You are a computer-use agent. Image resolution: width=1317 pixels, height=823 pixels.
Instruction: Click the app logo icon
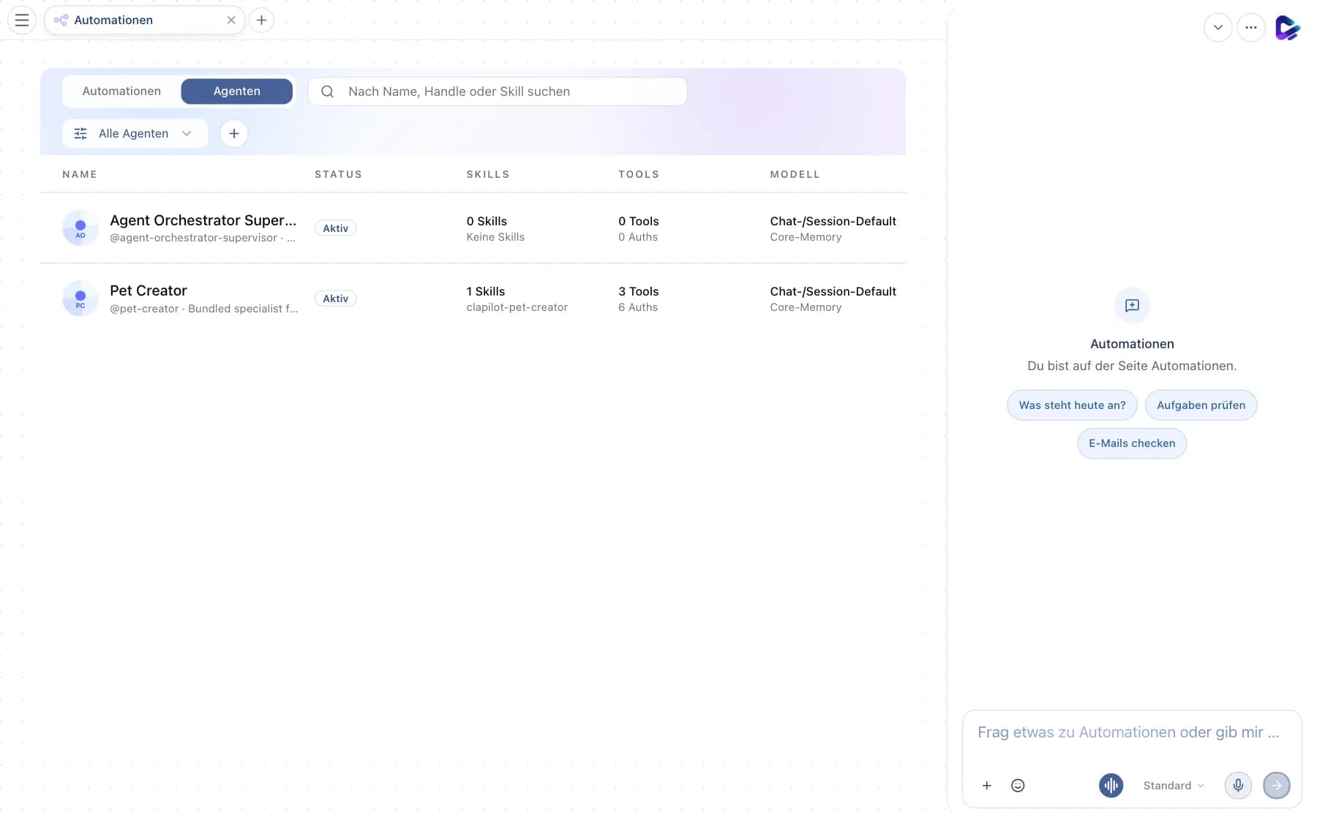click(x=1287, y=28)
